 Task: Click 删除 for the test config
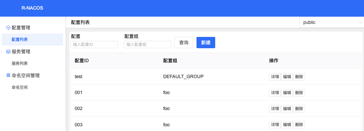click(299, 77)
